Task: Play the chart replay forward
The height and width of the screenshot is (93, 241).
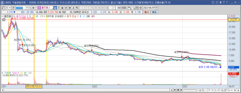Action: [172, 90]
